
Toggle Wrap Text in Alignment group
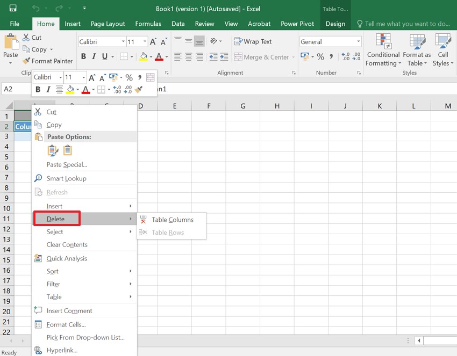pyautogui.click(x=253, y=42)
